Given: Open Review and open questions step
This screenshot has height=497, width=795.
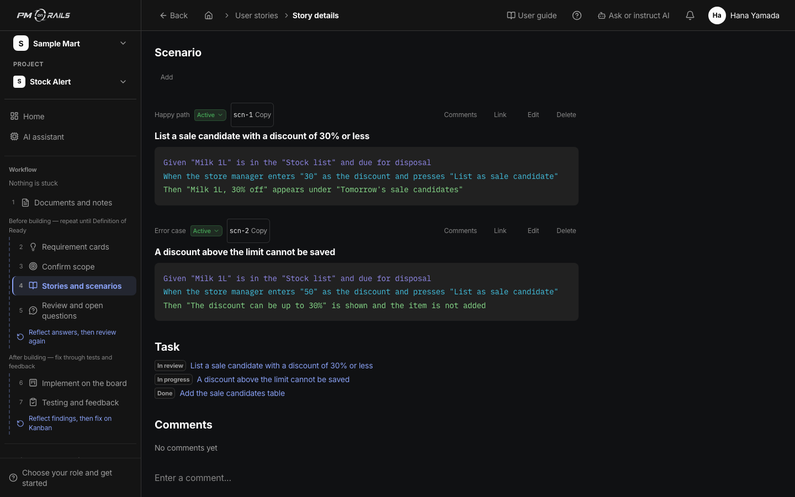Looking at the screenshot, I should pyautogui.click(x=74, y=310).
